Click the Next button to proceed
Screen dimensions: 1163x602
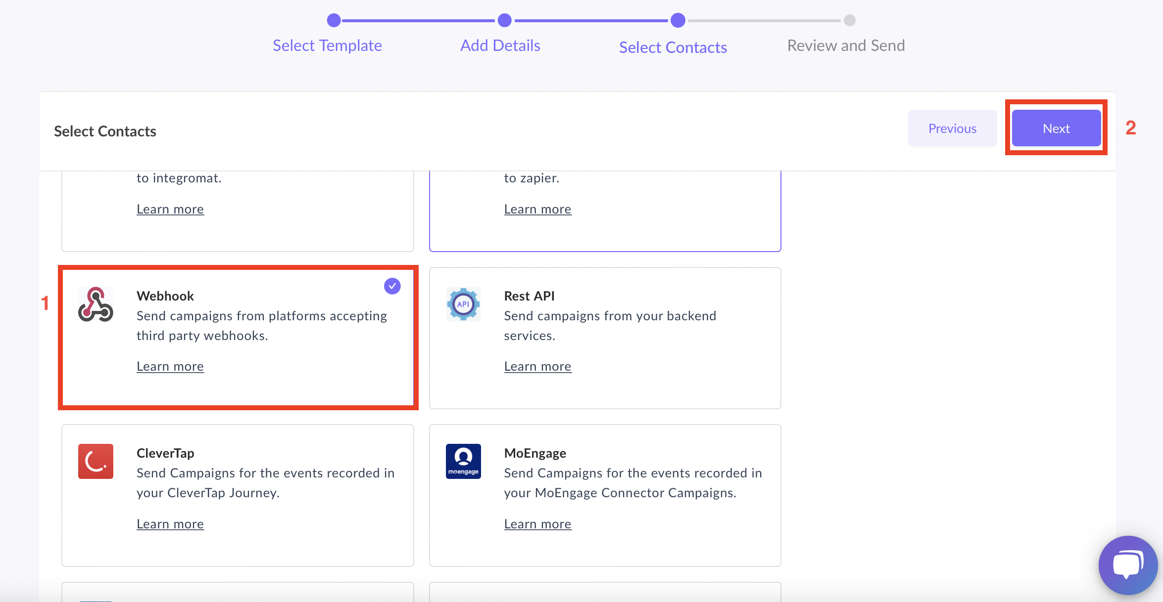[1057, 128]
